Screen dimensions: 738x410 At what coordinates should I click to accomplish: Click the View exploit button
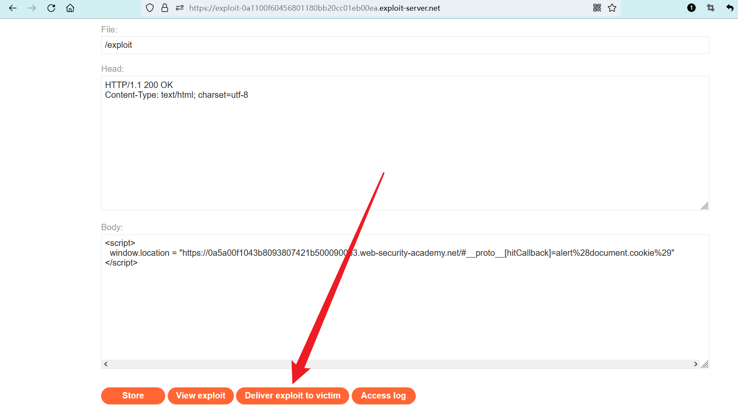[x=201, y=396]
